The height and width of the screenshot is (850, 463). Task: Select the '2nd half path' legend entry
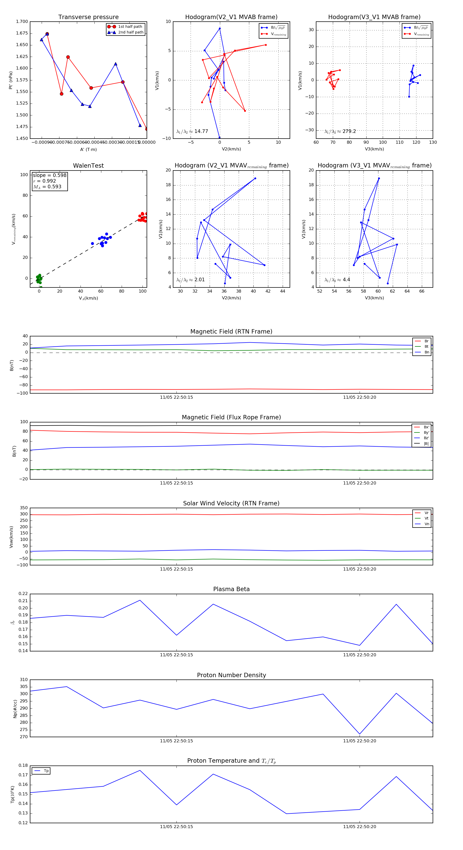126,32
